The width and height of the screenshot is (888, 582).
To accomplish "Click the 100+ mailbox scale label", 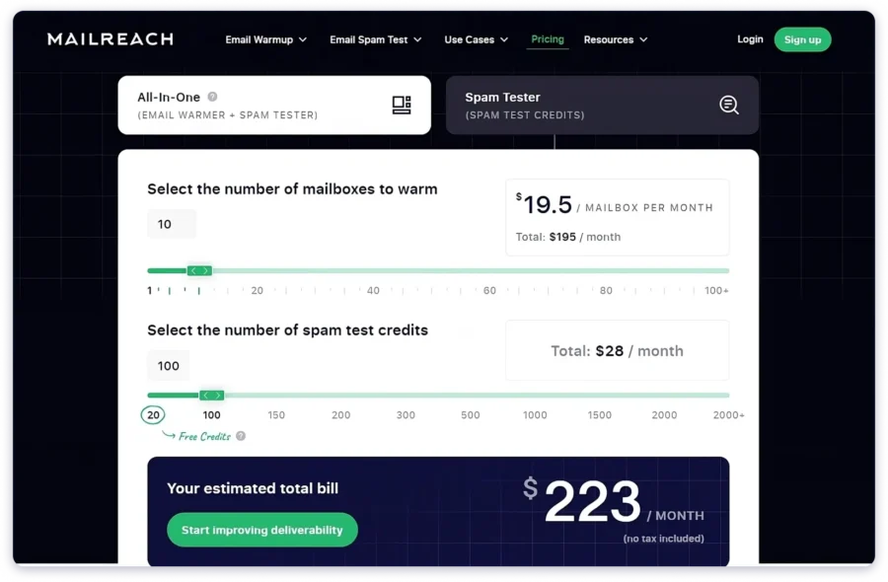I will point(716,290).
